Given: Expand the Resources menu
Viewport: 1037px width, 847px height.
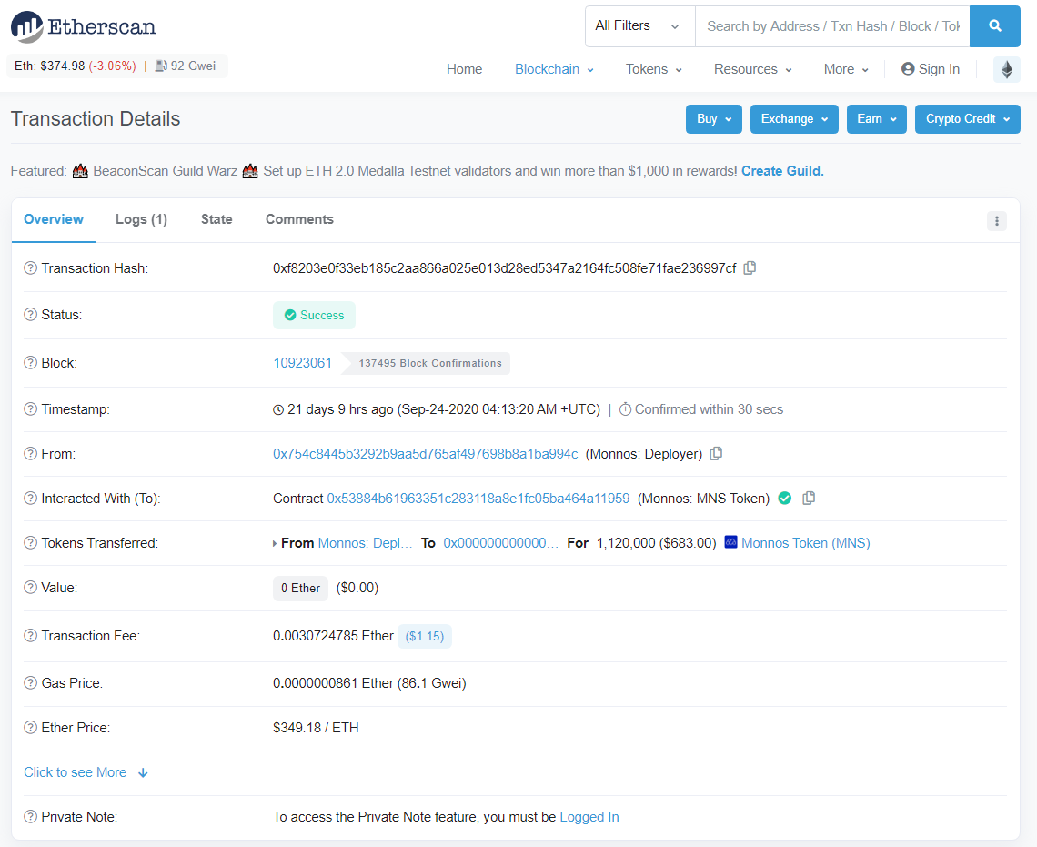Looking at the screenshot, I should click(752, 69).
